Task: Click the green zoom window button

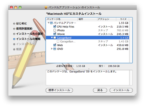Action: (x=20, y=7)
